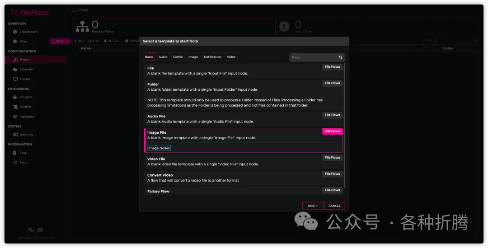Choose the Folder template
The width and height of the screenshot is (488, 248).
(244, 94)
